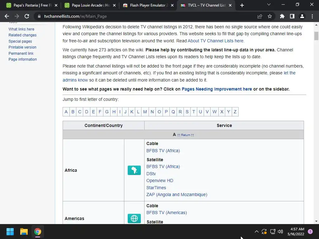This screenshot has height=239, width=319.
Task: Close the Papa Louie Arcade tab
Action: click(114, 5)
